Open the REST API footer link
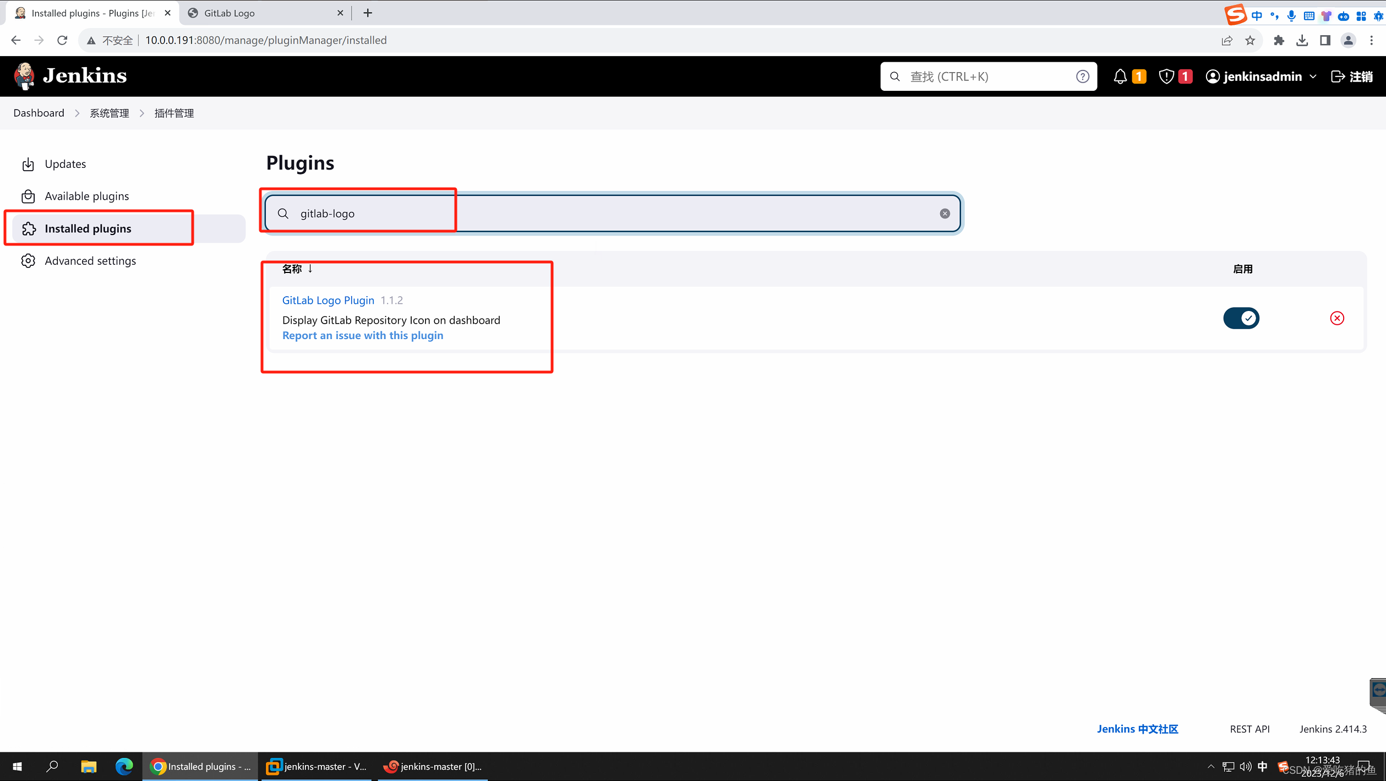1386x781 pixels. pos(1249,729)
